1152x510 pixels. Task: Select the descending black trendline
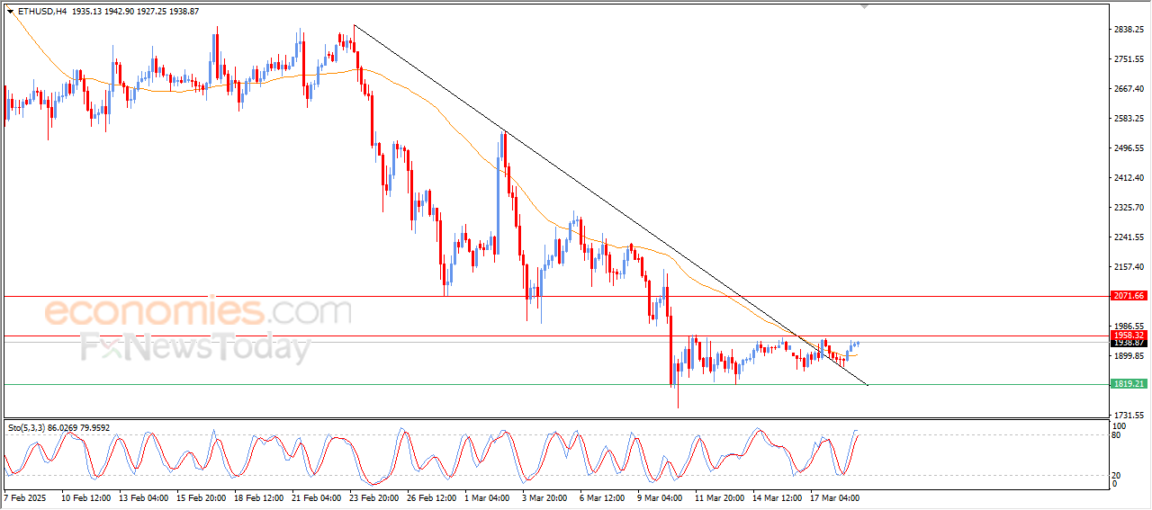pos(610,205)
